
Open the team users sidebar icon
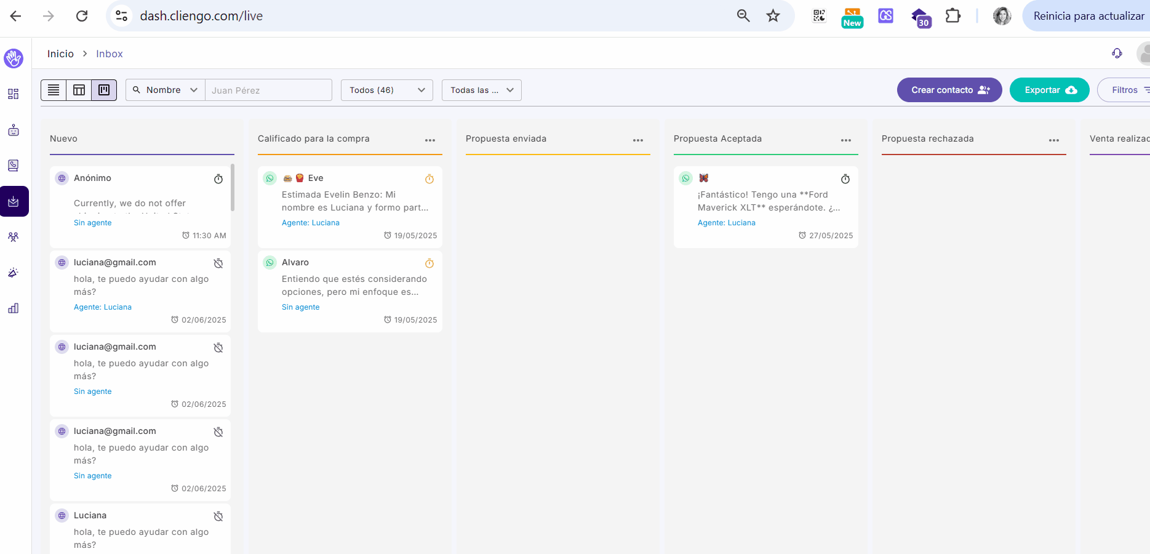[x=14, y=237]
